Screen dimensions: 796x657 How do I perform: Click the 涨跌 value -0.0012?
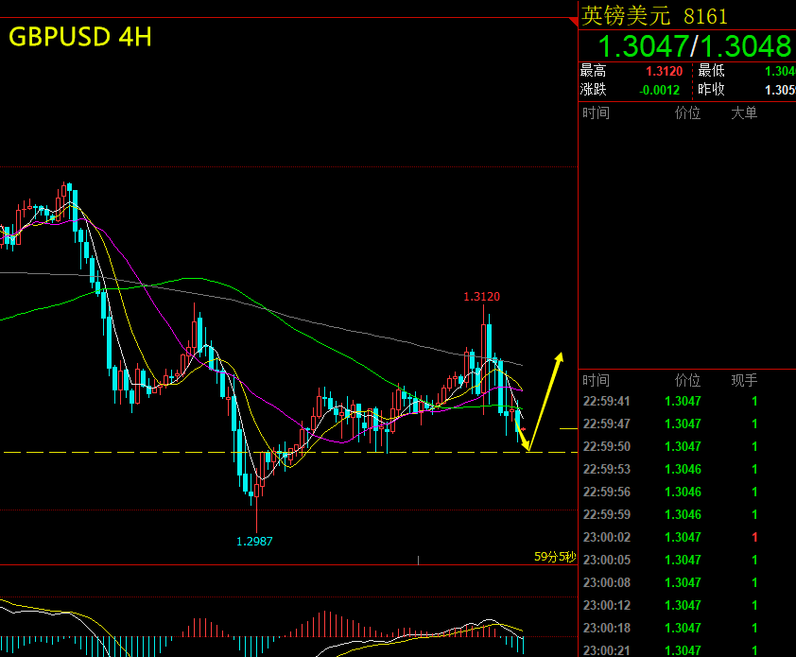click(x=659, y=91)
